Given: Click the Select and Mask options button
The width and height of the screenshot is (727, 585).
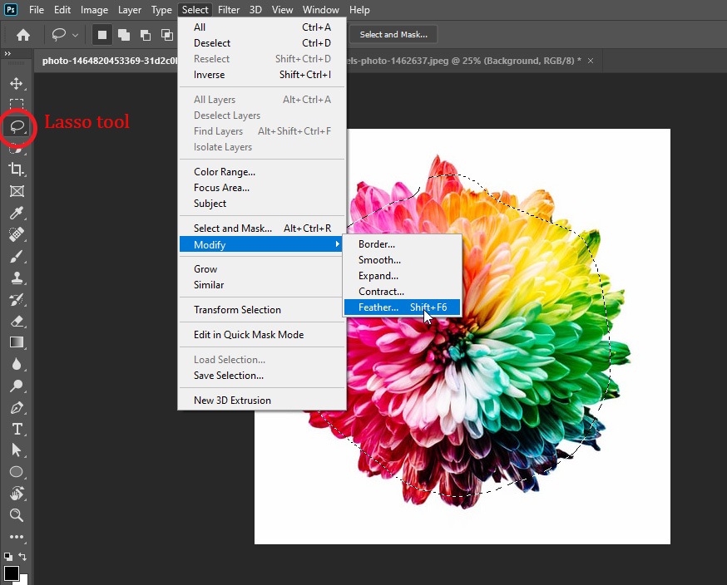Looking at the screenshot, I should click(393, 35).
